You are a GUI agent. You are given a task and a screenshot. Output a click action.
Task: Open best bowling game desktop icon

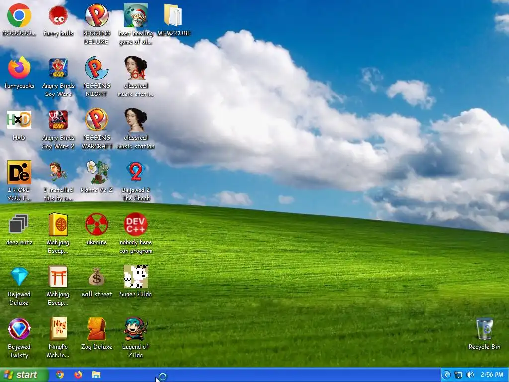pyautogui.click(x=136, y=16)
